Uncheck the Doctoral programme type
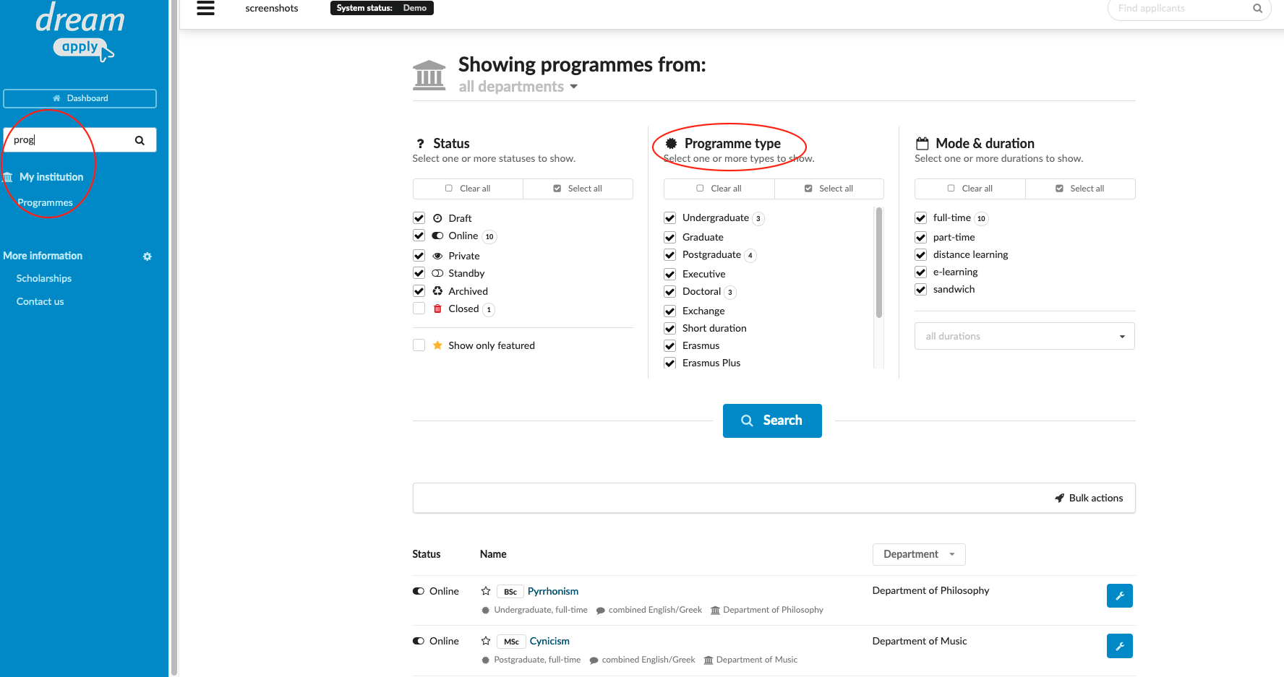The height and width of the screenshot is (677, 1284). click(x=670, y=291)
